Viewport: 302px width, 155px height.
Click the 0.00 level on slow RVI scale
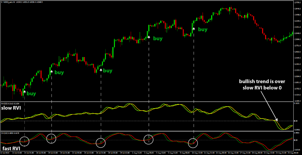coord(297,121)
